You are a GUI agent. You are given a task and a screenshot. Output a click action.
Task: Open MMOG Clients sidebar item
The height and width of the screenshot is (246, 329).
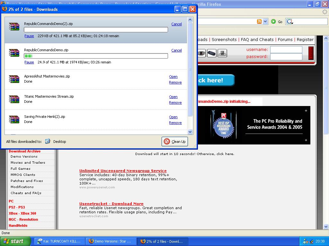pyautogui.click(x=23, y=175)
